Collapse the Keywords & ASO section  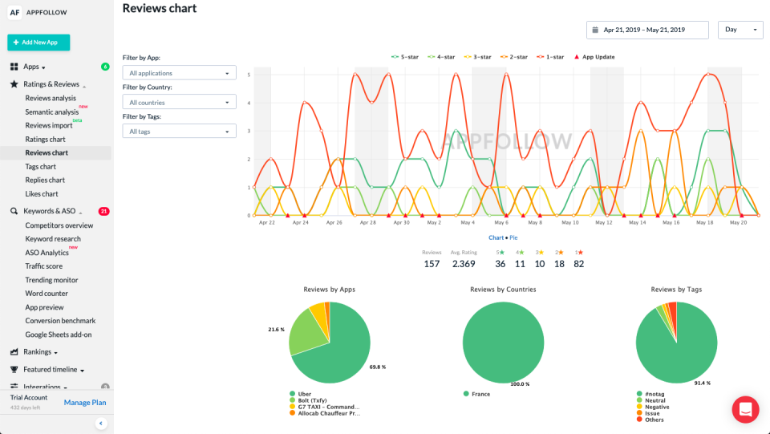click(x=53, y=211)
